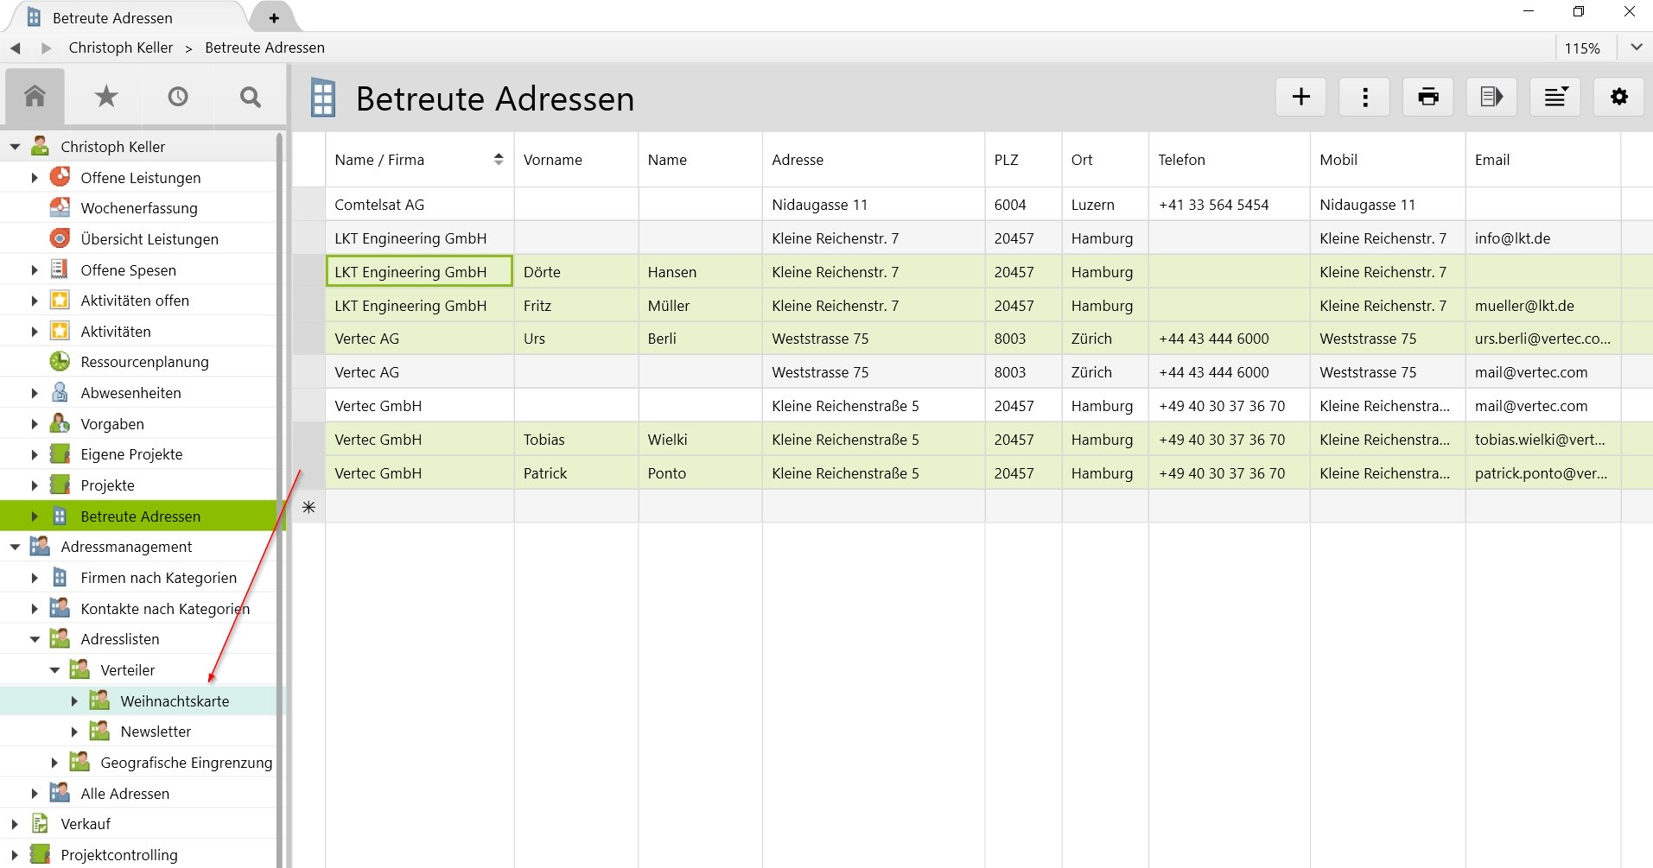Click the print icon in toolbar
This screenshot has width=1653, height=868.
click(1427, 97)
